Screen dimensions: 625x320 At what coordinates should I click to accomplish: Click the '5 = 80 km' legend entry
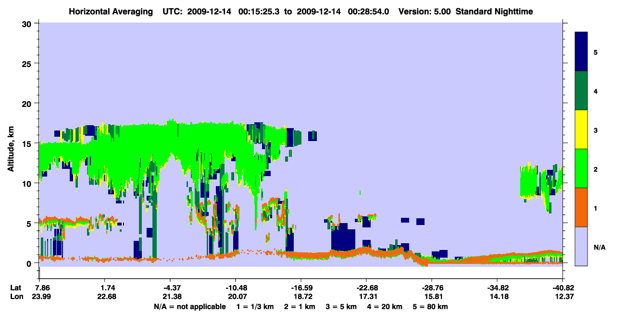pyautogui.click(x=430, y=307)
